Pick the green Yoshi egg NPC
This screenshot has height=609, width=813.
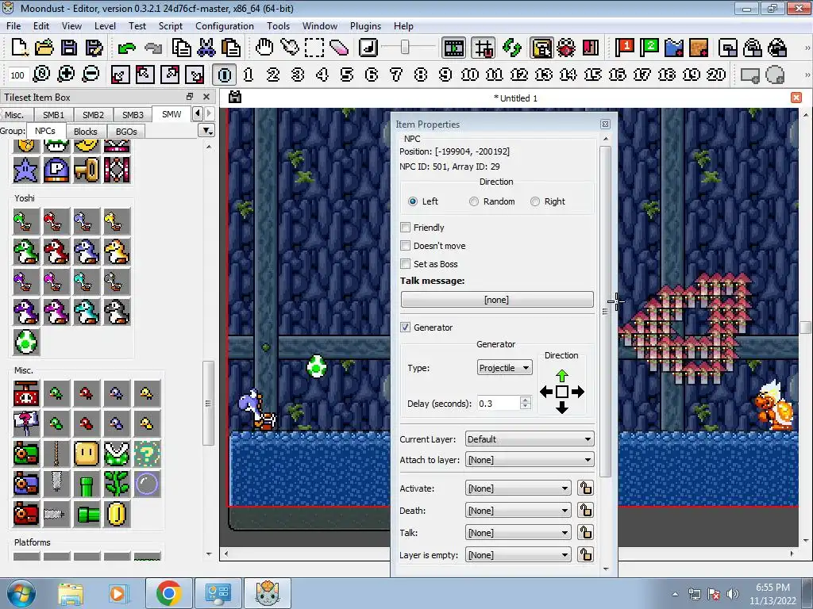pyautogui.click(x=26, y=342)
